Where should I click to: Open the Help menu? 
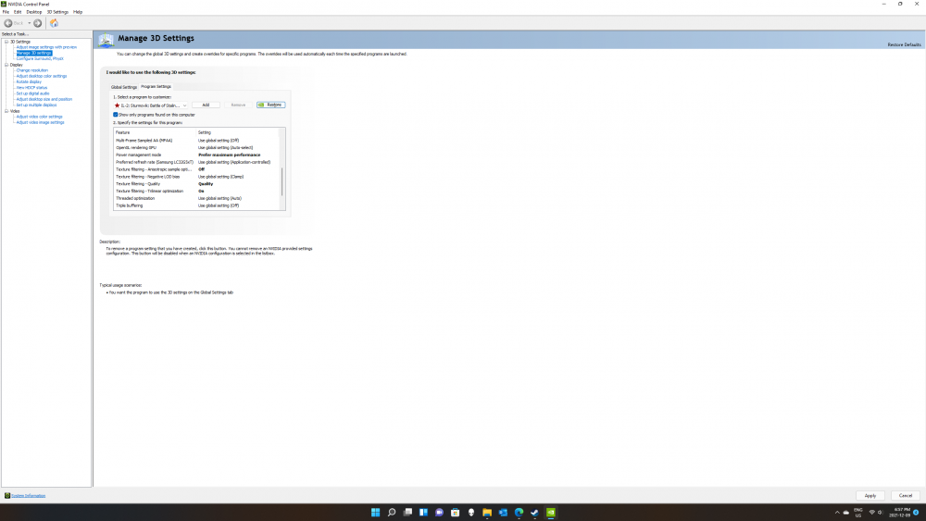click(78, 12)
